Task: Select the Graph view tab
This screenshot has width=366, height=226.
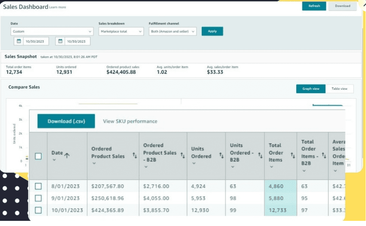Action: tap(311, 89)
